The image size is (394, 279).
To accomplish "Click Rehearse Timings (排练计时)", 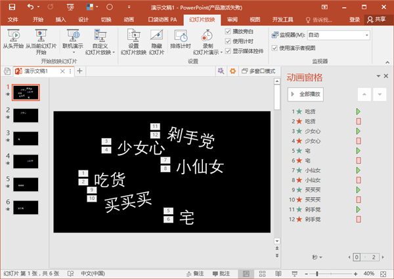I will point(181,39).
